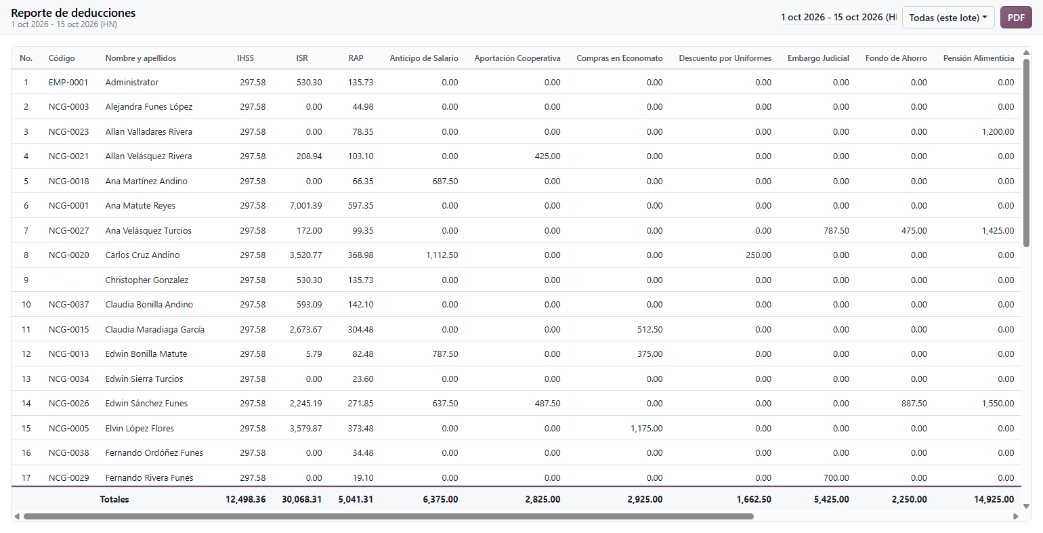Viewport: 1043px width, 533px height.
Task: Click the vertical scrollbar thumb
Action: click(1026, 153)
